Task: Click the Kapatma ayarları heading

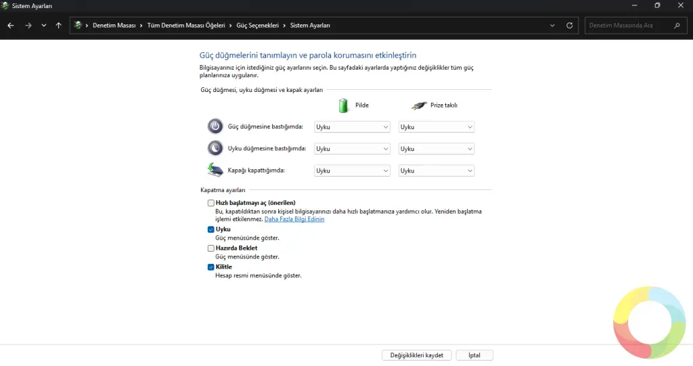Action: (x=223, y=190)
